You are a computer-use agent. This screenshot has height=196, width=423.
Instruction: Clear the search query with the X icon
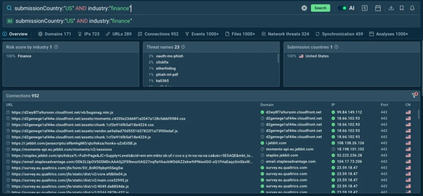(x=304, y=8)
